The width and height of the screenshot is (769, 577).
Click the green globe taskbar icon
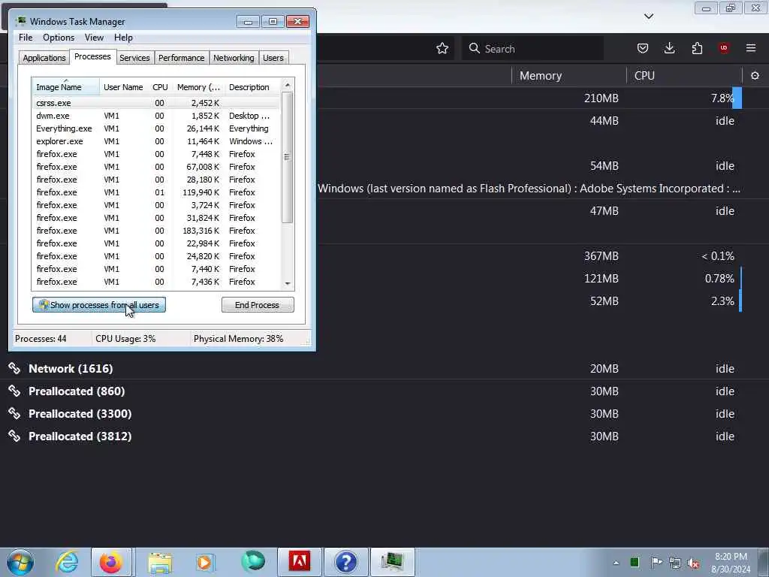pyautogui.click(x=253, y=561)
